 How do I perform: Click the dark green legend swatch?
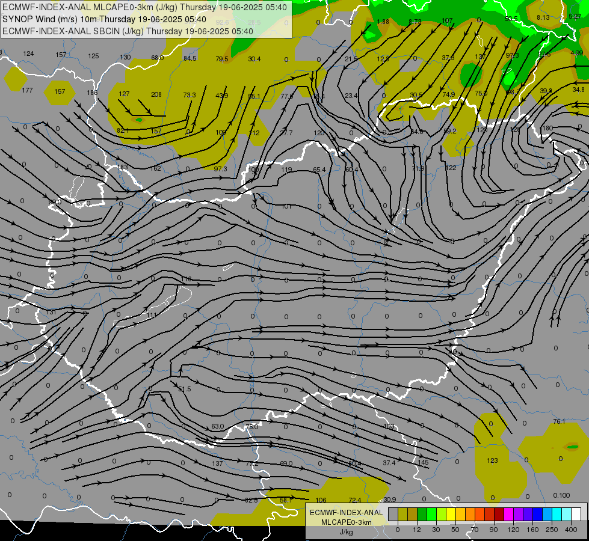(x=422, y=514)
